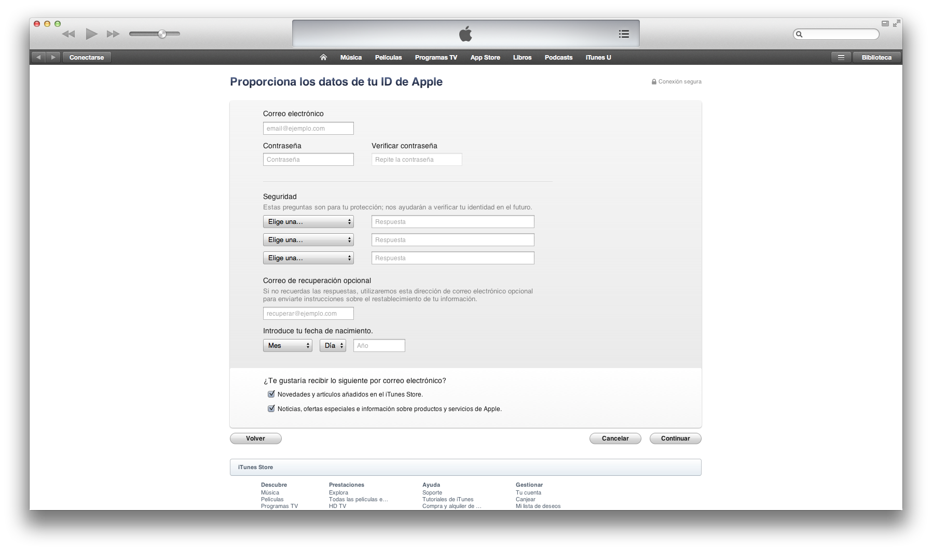
Task: Click the iTunes Store footer breadcrumb
Action: pos(255,467)
